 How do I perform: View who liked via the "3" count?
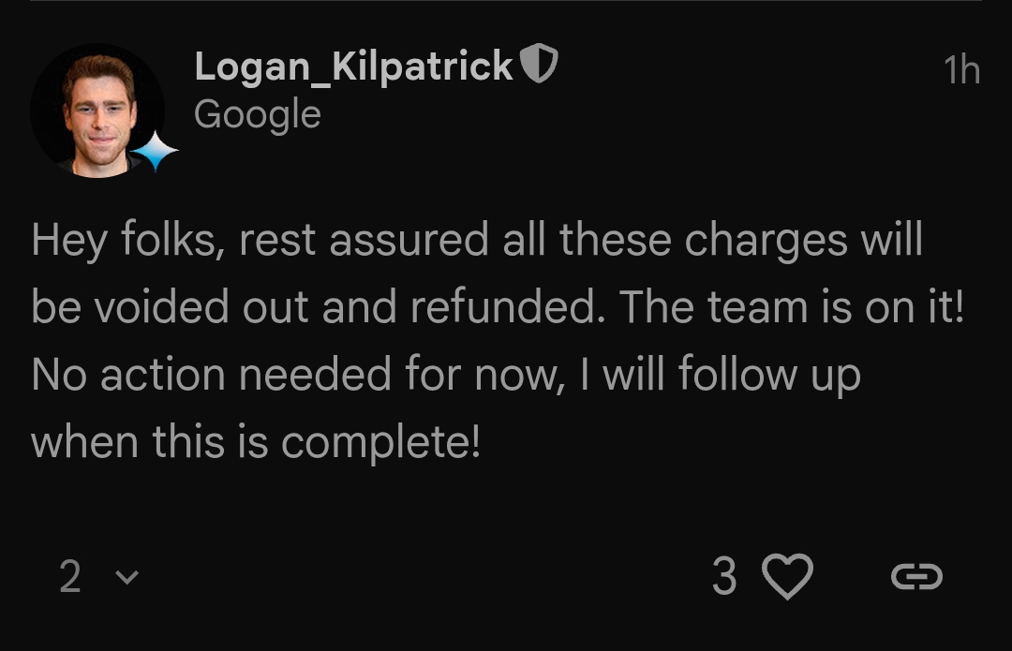pyautogui.click(x=723, y=577)
